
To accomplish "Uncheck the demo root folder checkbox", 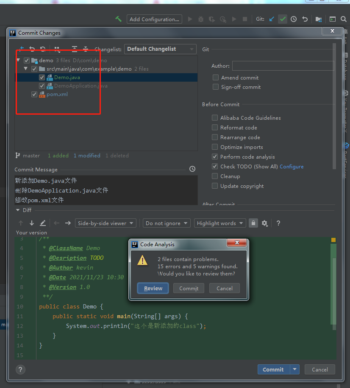I will click(27, 61).
